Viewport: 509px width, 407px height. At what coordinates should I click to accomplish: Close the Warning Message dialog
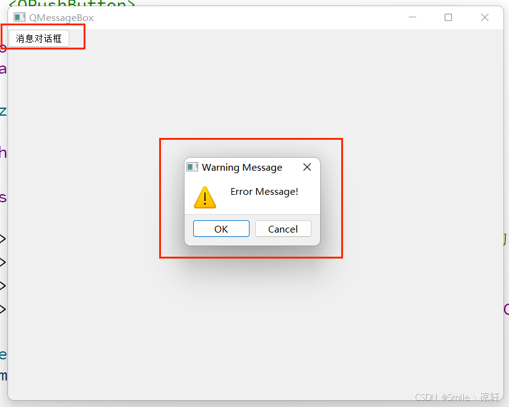click(x=307, y=167)
